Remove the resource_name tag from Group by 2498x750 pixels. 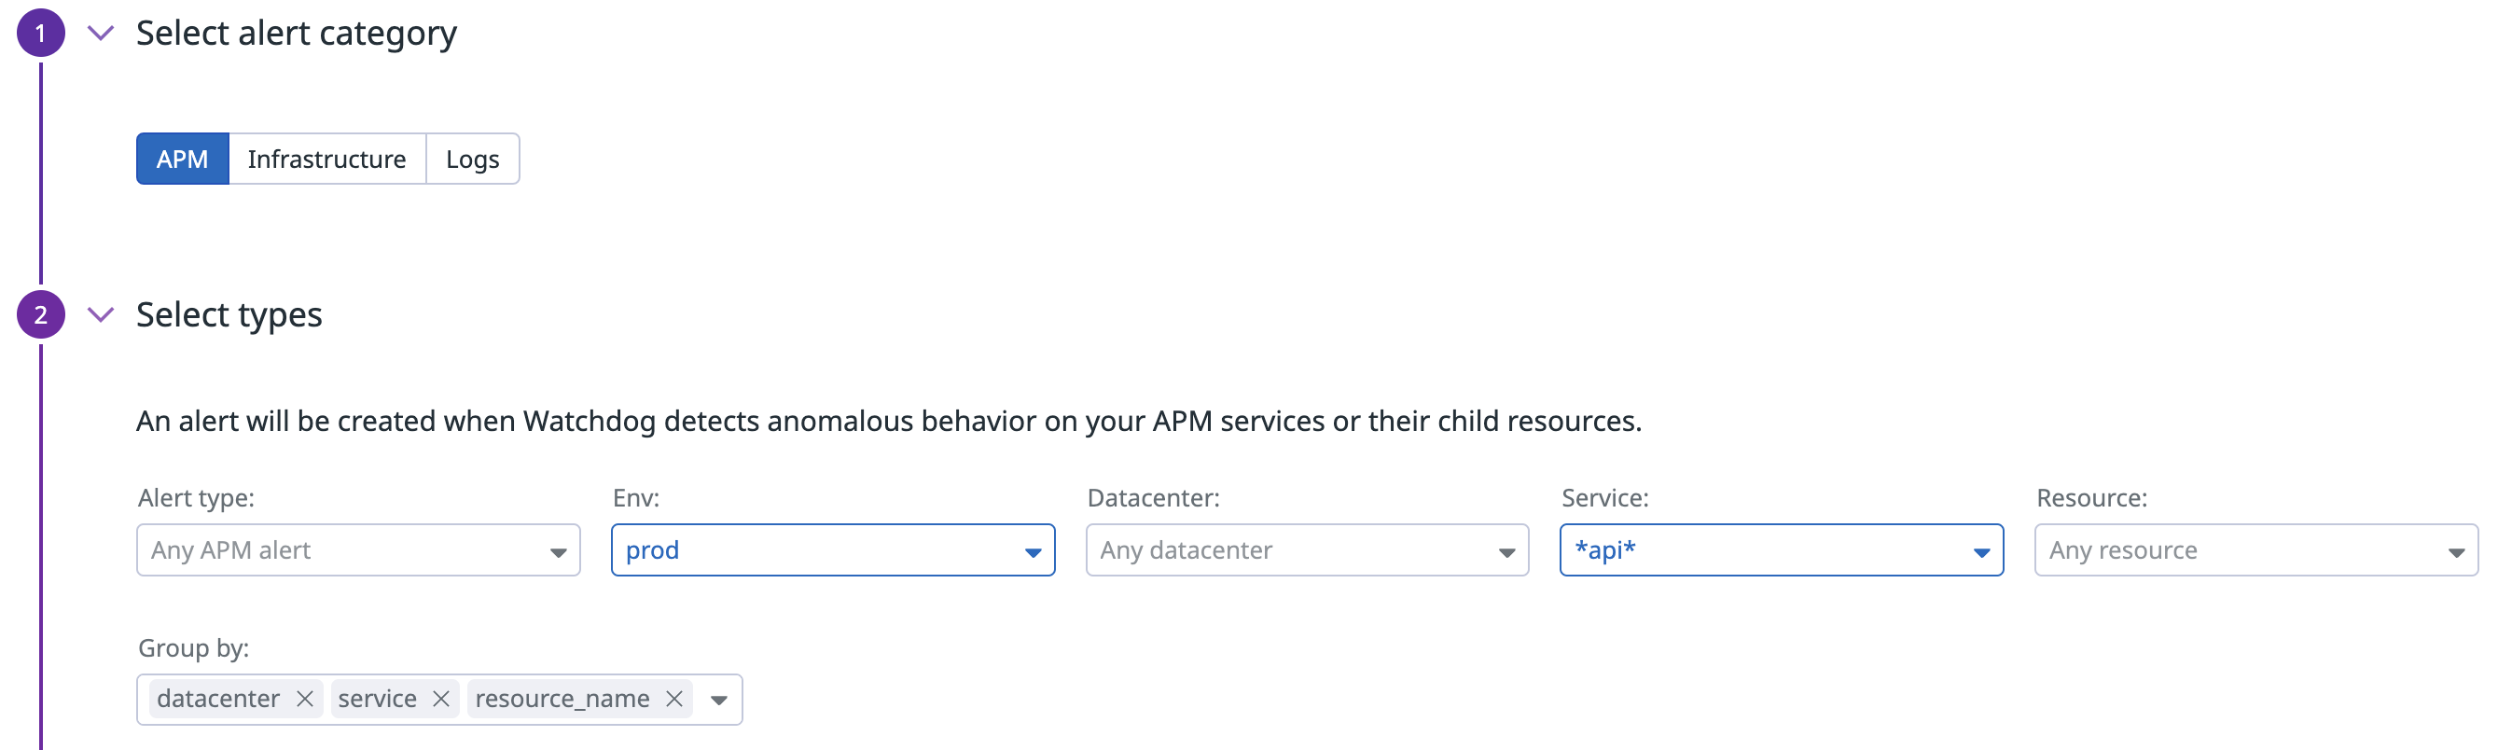(x=675, y=699)
